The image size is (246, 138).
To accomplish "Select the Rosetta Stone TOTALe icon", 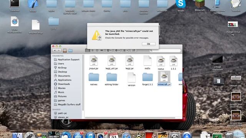I will pos(217,7).
